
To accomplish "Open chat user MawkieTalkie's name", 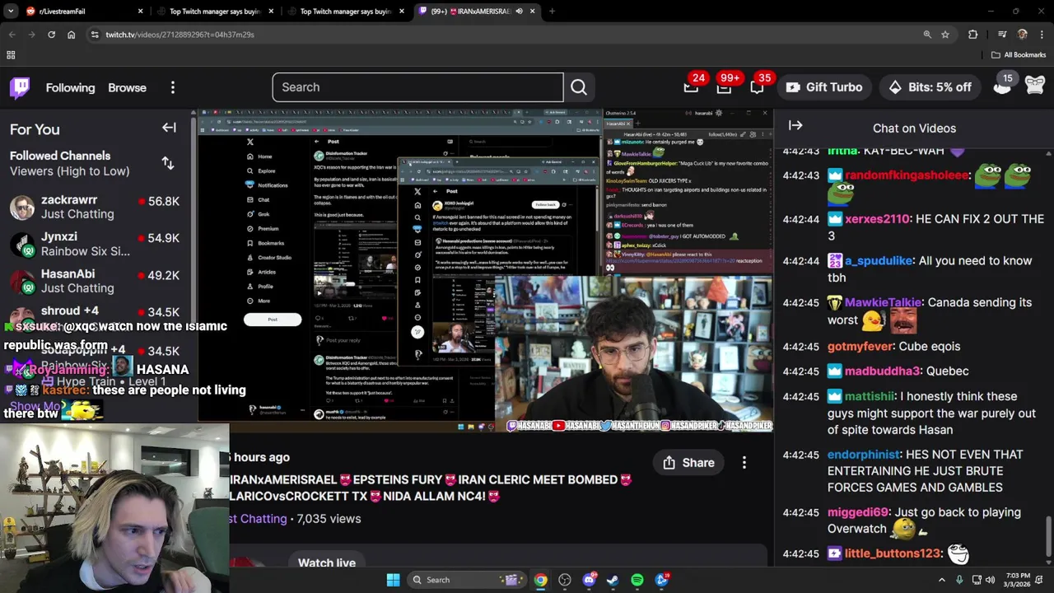I will (x=884, y=302).
